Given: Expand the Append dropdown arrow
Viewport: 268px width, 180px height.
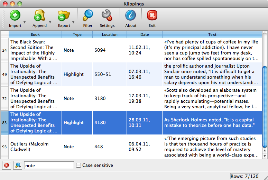Looking at the screenshot, I should tap(50, 22).
